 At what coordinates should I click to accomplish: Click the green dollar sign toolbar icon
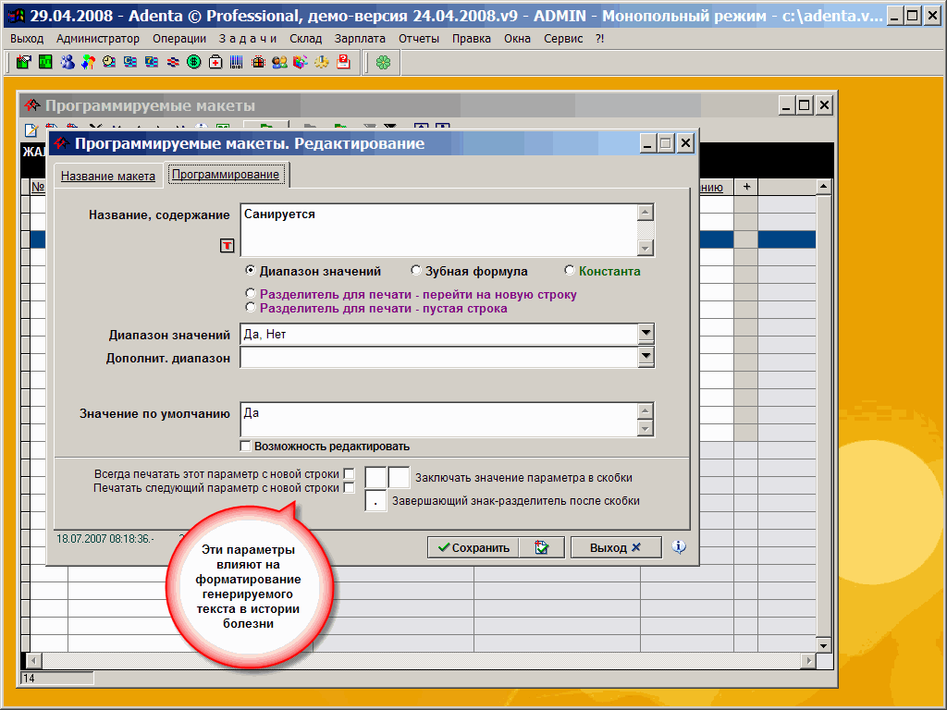coord(193,62)
